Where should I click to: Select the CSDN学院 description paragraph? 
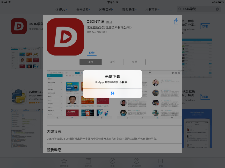102,139
